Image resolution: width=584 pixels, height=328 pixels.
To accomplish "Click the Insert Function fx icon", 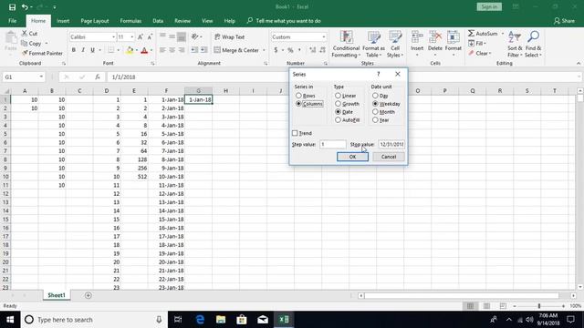I will (98, 77).
